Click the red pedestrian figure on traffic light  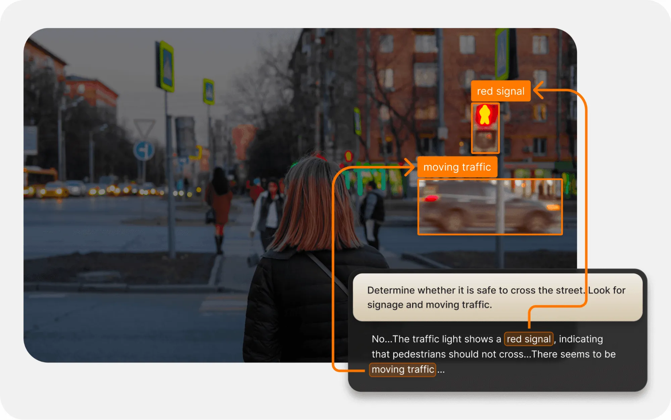[x=485, y=115]
